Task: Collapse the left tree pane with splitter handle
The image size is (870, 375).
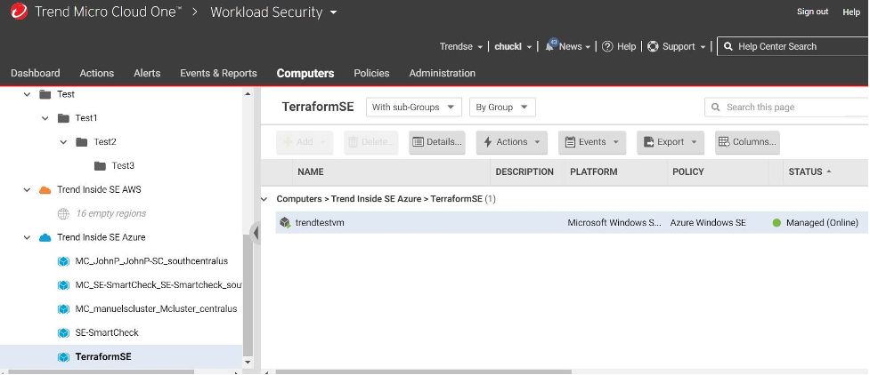Action: pos(256,233)
